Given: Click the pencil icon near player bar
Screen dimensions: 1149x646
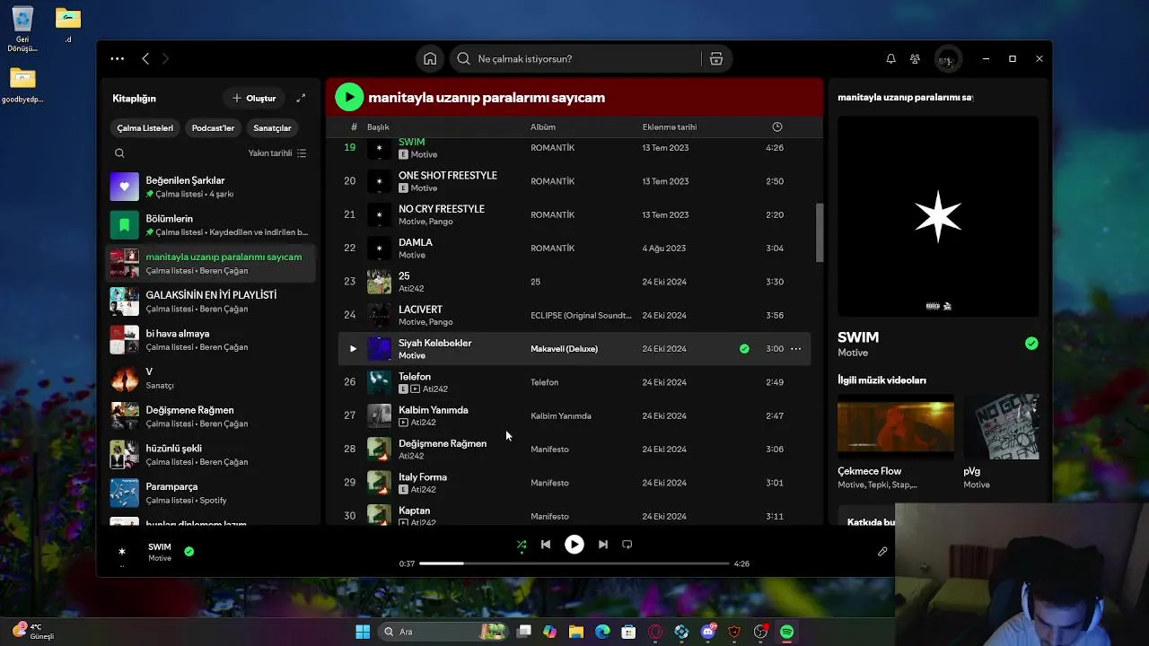Looking at the screenshot, I should coord(882,552).
